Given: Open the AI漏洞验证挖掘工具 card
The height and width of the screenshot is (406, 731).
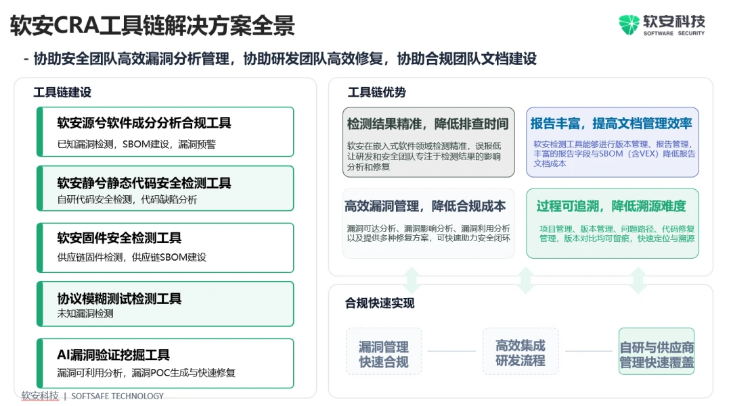Looking at the screenshot, I should pos(166,363).
